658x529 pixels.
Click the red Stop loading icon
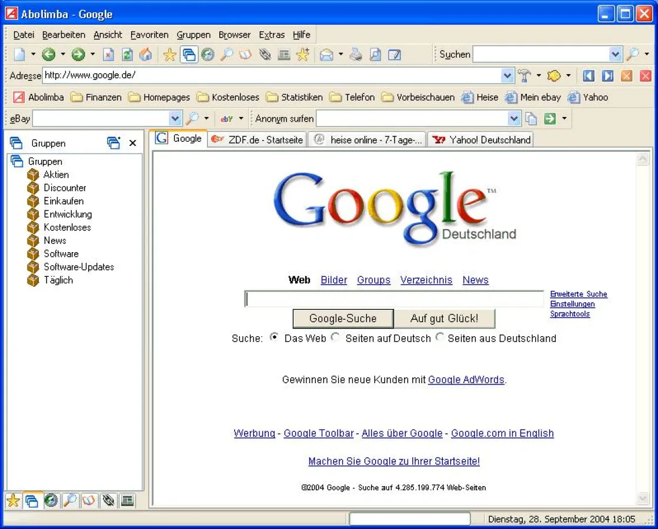108,54
